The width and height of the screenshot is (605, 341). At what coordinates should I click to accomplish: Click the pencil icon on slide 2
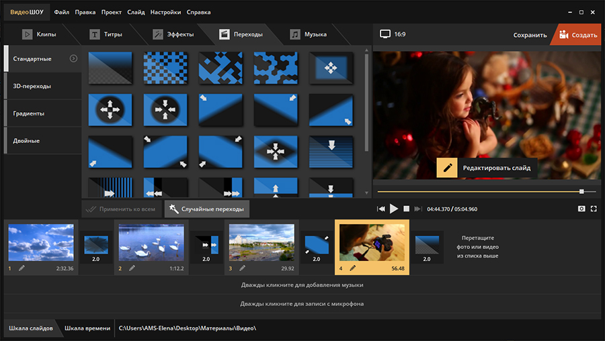tap(132, 269)
